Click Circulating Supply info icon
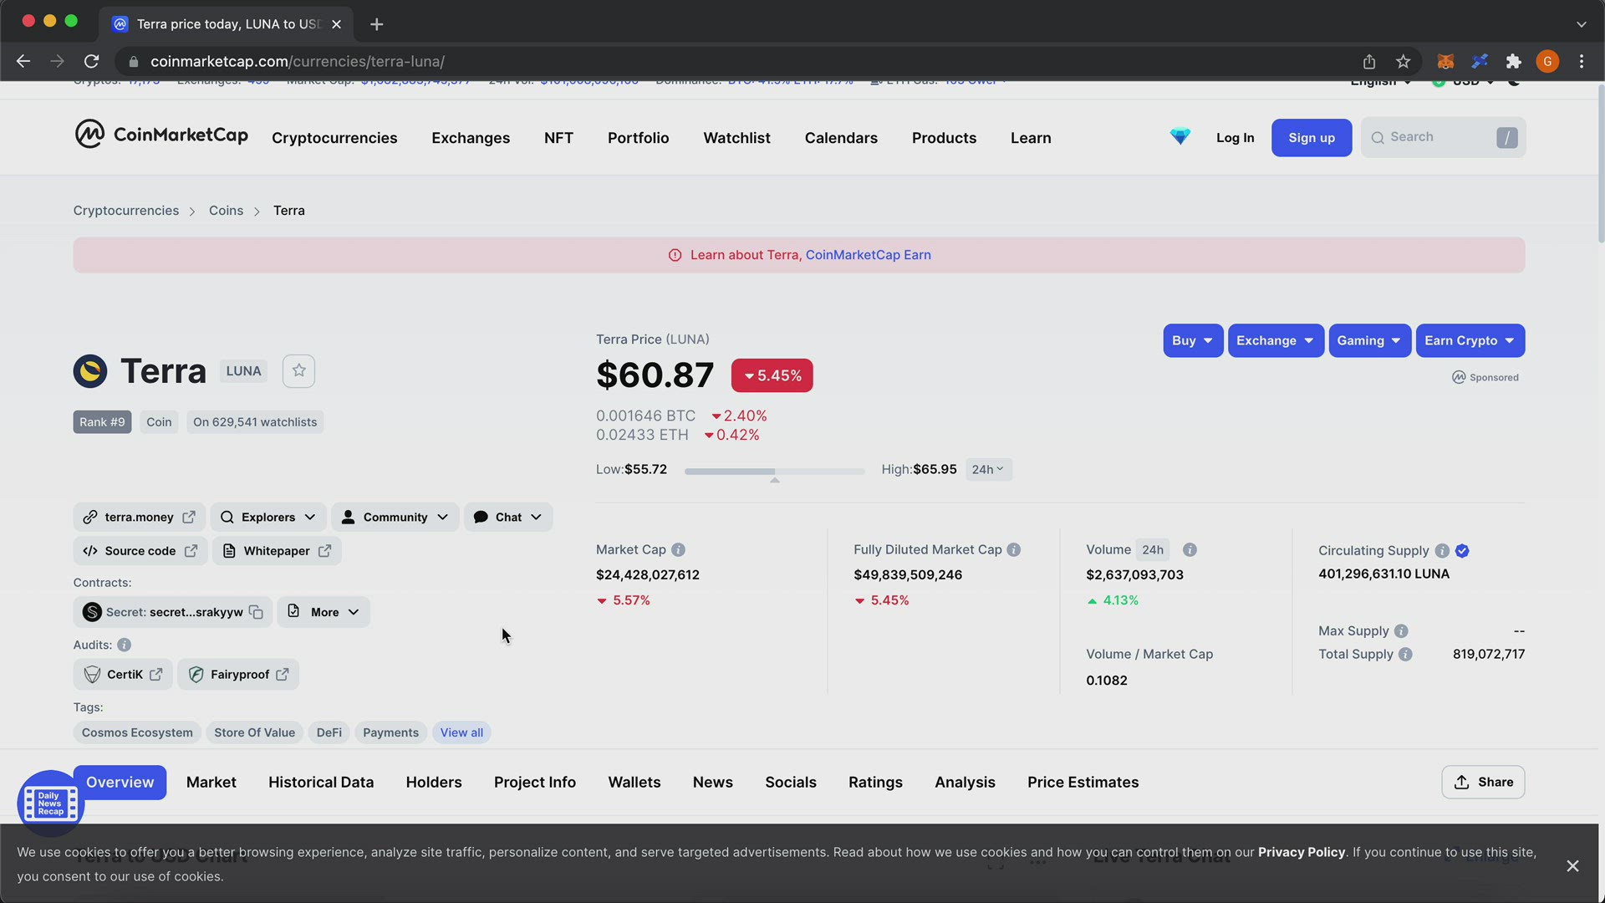This screenshot has height=903, width=1605. point(1442,551)
